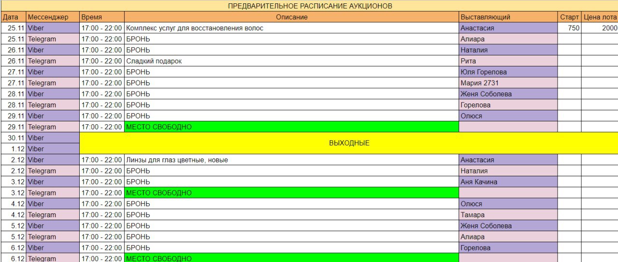Select the Мария 2731 cell
Viewport: 618px width, 262px height.
click(x=508, y=83)
